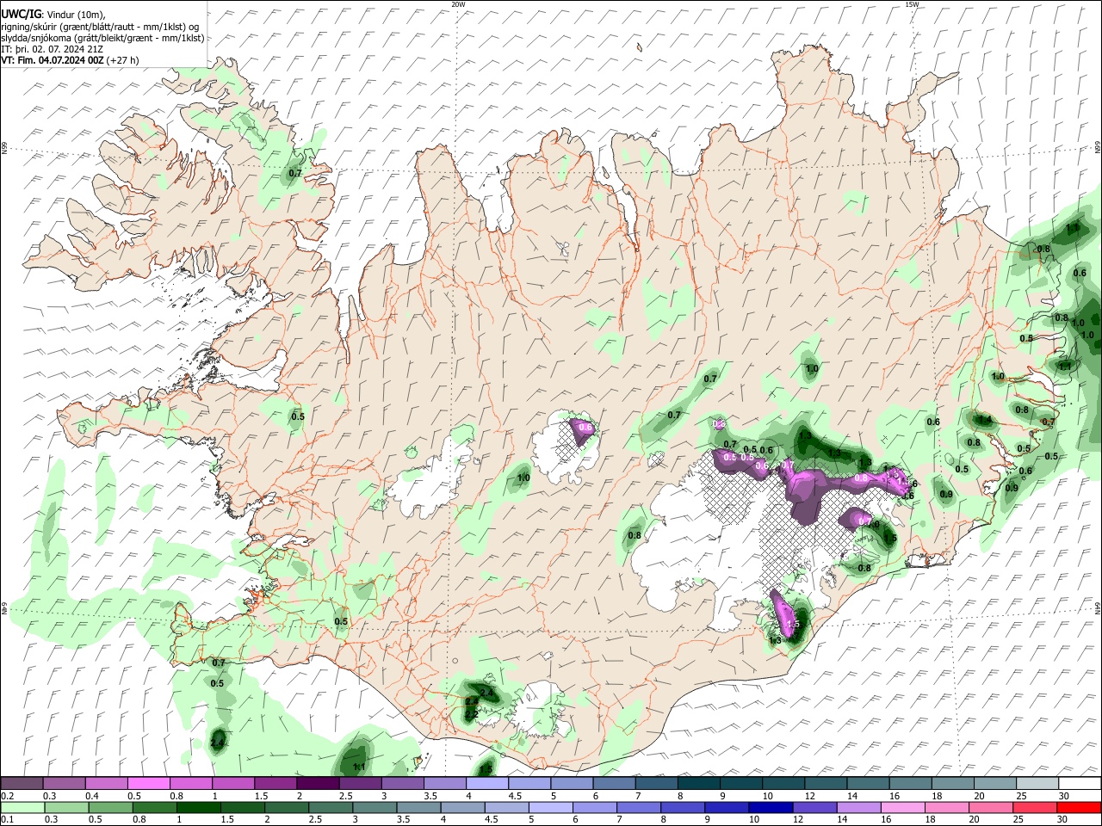Click the dark teal snow swatch between 8 and 9
The image size is (1102, 826).
pyautogui.click(x=697, y=784)
